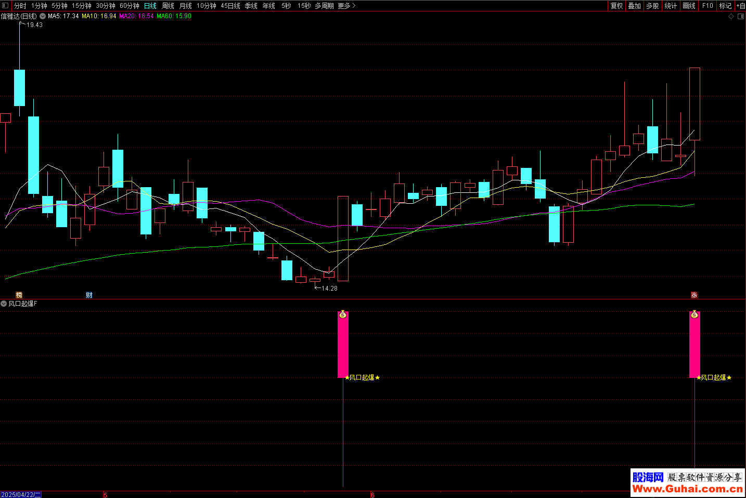The width and height of the screenshot is (746, 498).
Task: Select the 15分钟 period tab
Action: point(82,6)
